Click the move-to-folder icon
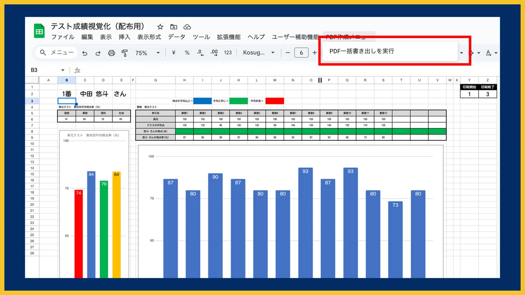 pos(174,27)
